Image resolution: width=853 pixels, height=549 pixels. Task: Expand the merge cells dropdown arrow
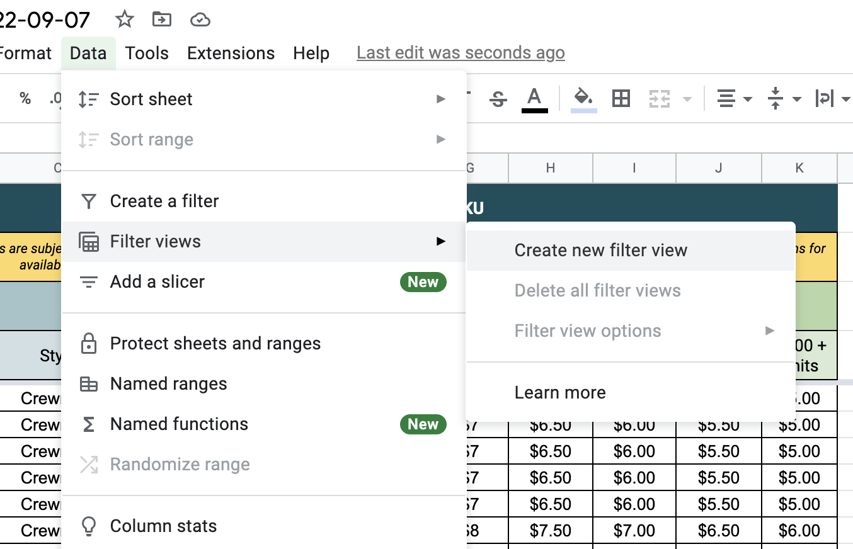pos(686,98)
